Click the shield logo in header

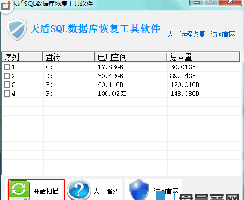(x=17, y=30)
